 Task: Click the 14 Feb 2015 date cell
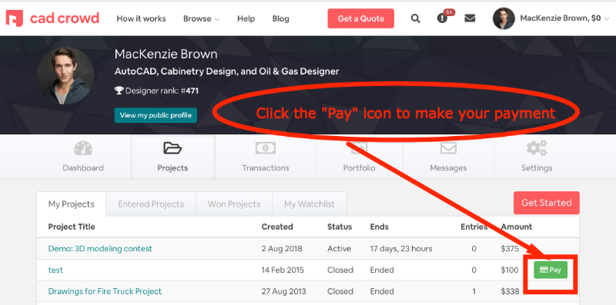click(283, 270)
